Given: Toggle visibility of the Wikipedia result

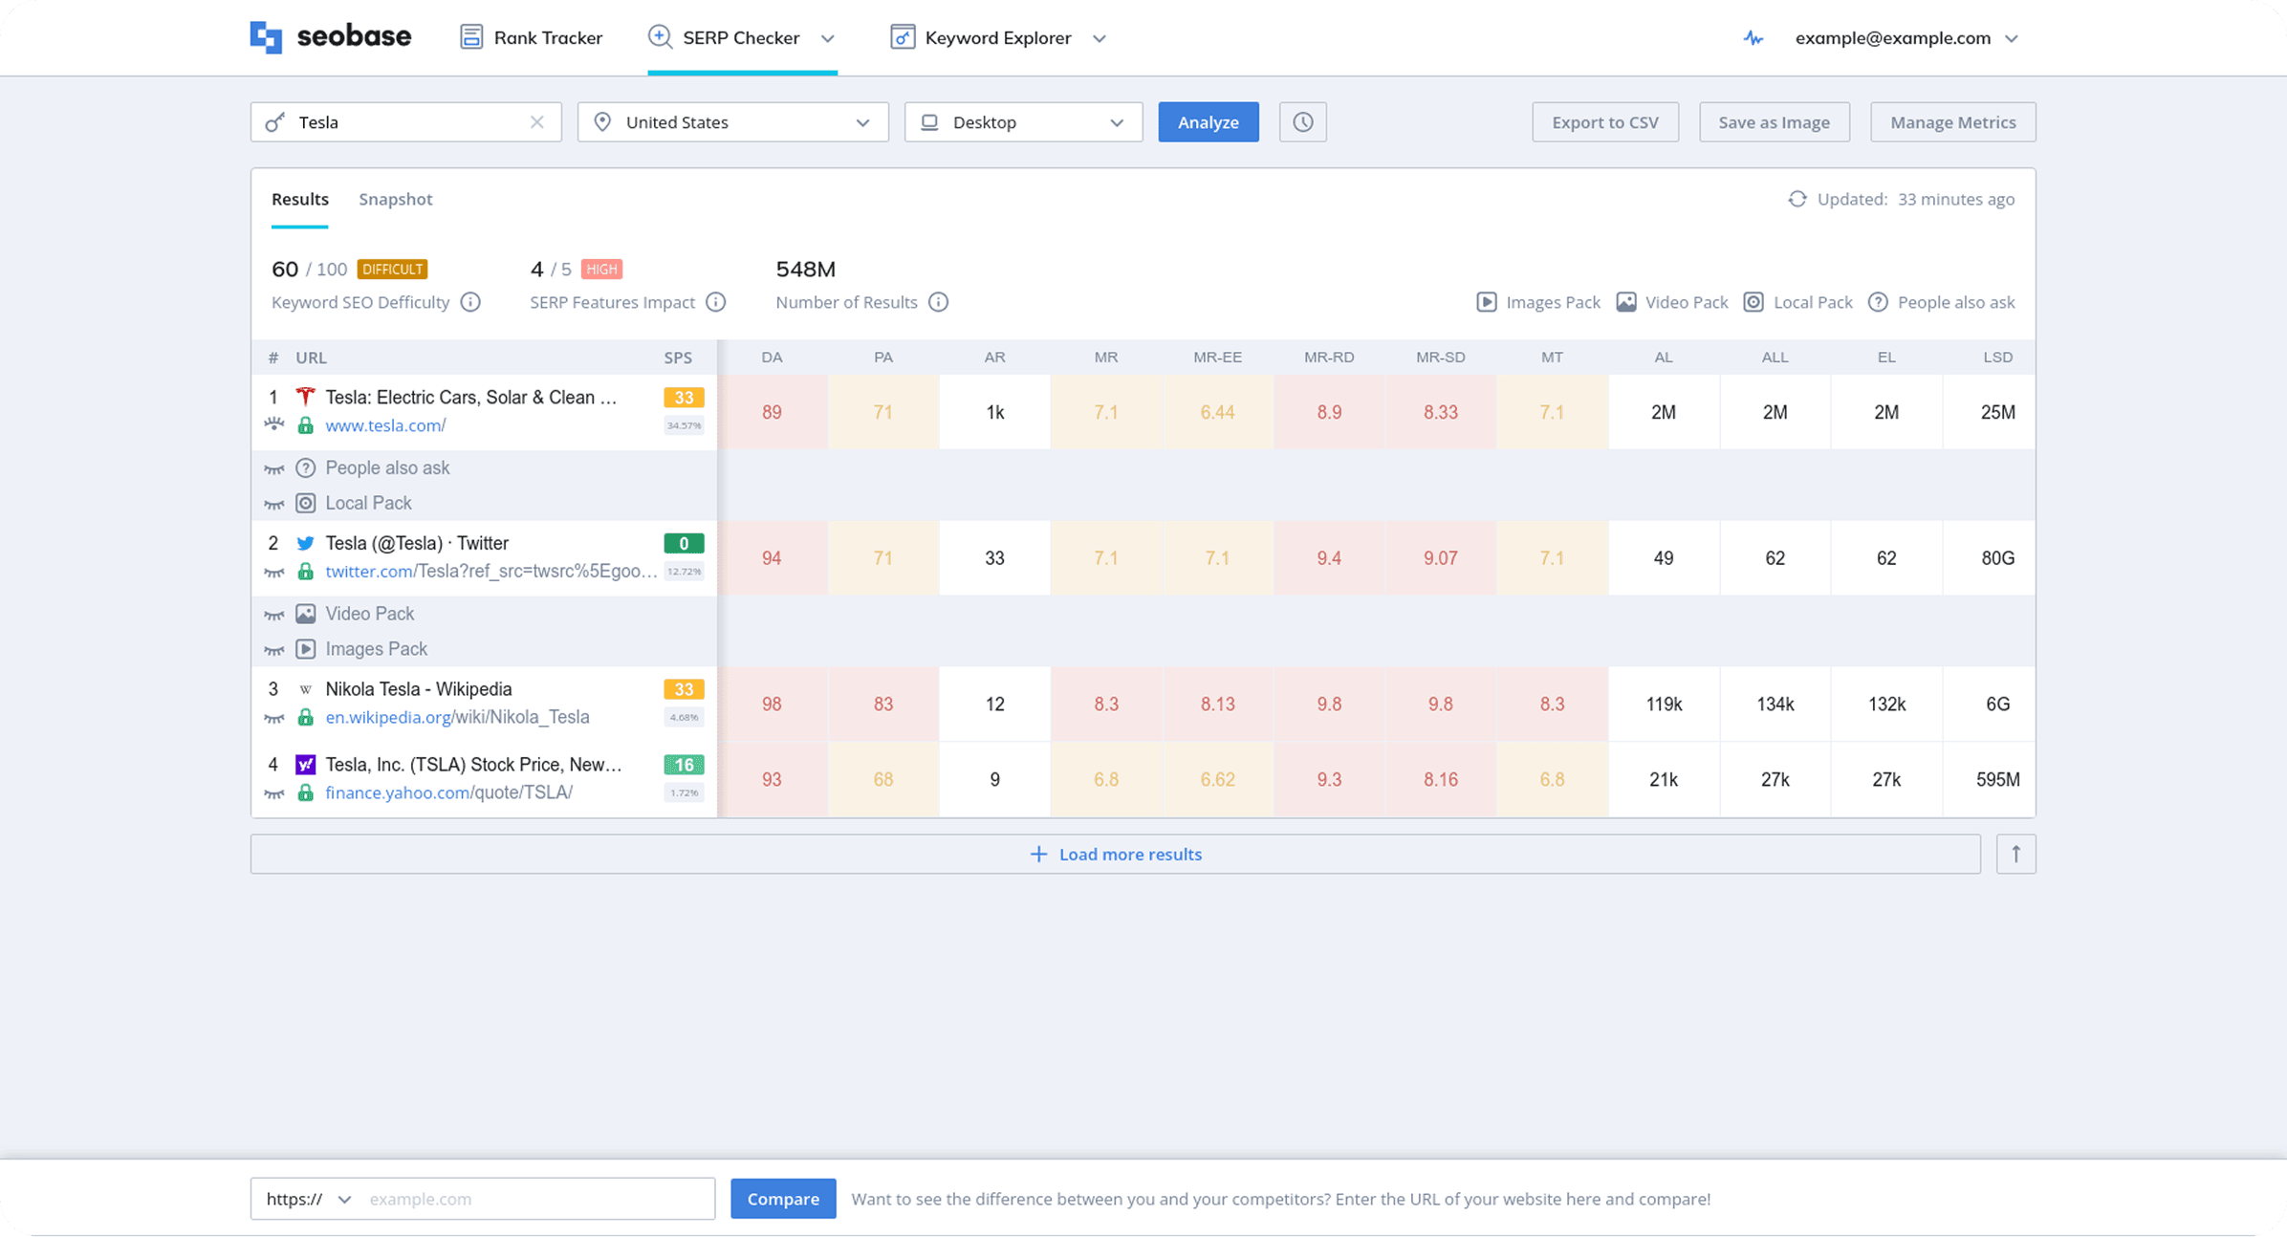Looking at the screenshot, I should click(274, 718).
